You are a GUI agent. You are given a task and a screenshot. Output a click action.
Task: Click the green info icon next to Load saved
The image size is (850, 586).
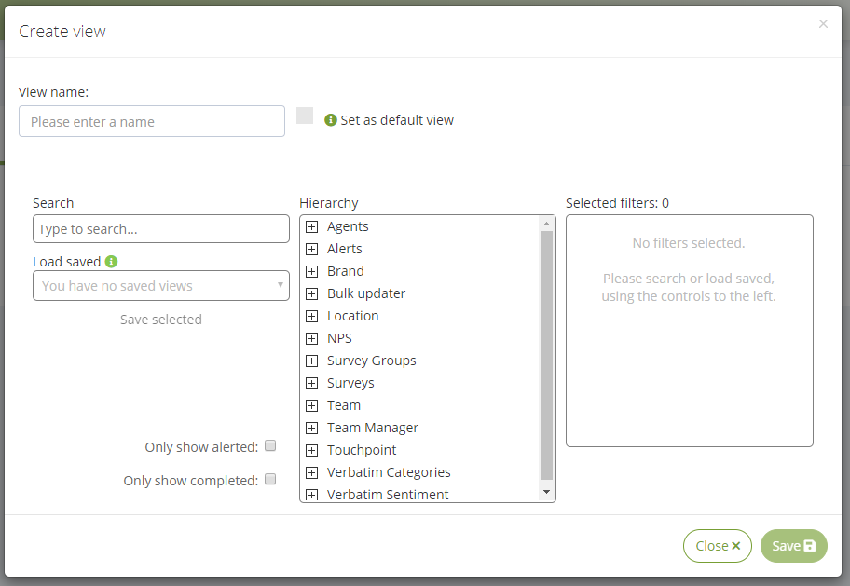point(111,262)
